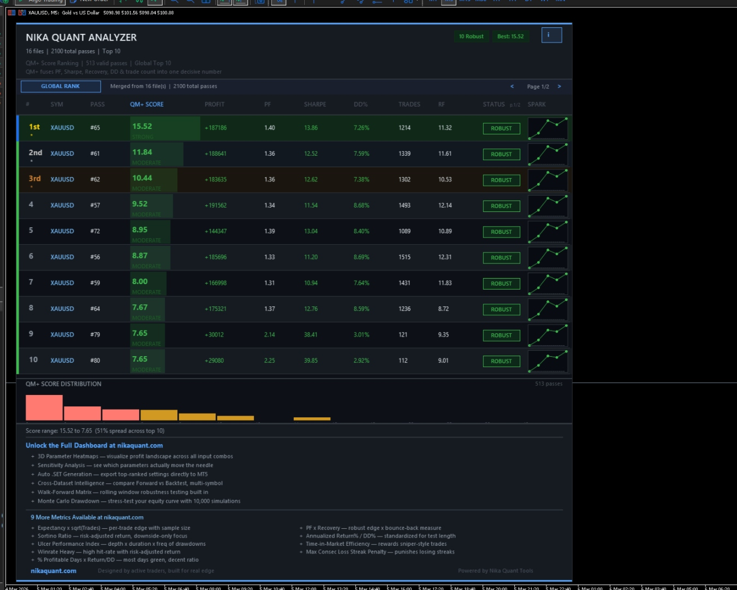Click the profit value +30012
The image size is (737, 590).
[214, 335]
